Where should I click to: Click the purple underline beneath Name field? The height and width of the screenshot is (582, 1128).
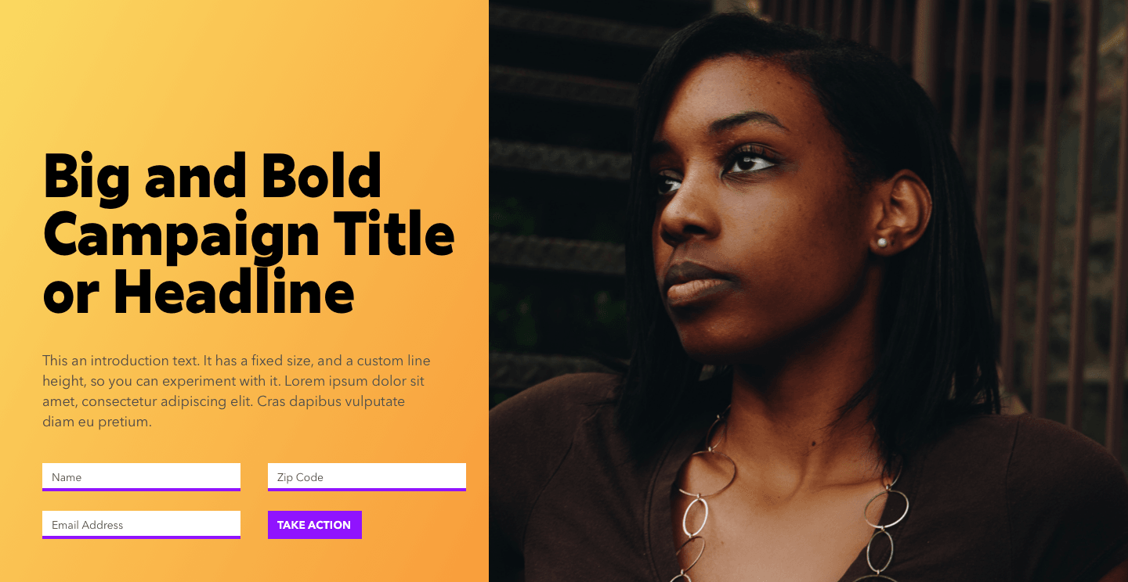point(141,490)
